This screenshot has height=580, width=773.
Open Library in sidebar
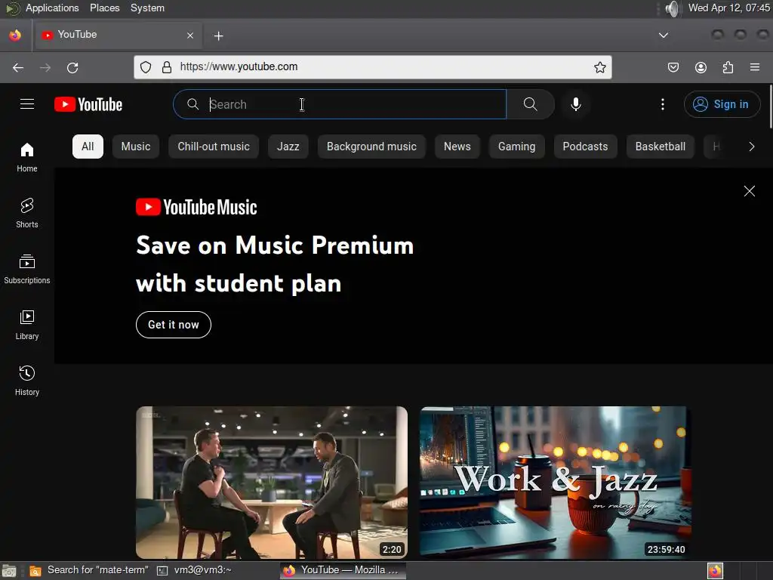click(x=27, y=325)
